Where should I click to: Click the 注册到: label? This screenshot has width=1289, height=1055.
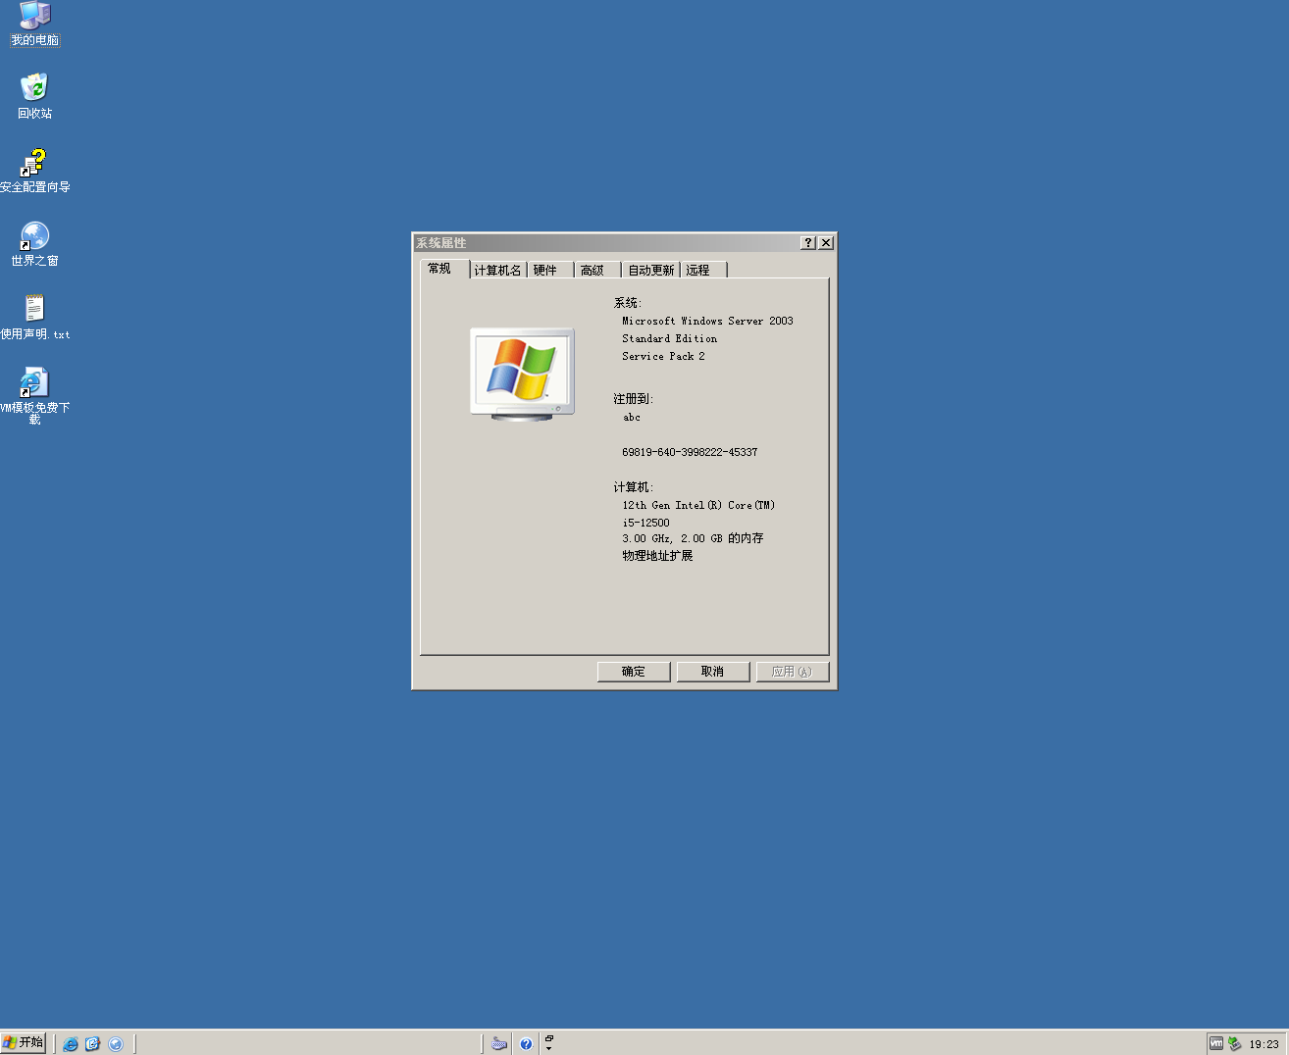coord(634,399)
